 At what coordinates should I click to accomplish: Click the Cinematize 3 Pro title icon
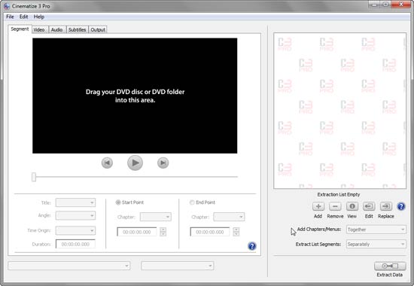coord(7,6)
